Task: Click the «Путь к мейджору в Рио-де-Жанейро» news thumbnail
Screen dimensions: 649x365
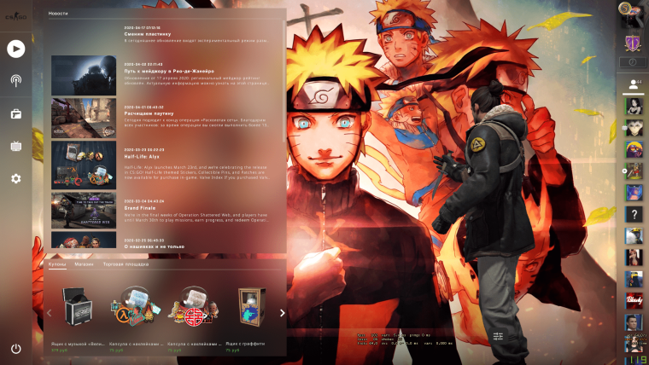Action: point(83,75)
